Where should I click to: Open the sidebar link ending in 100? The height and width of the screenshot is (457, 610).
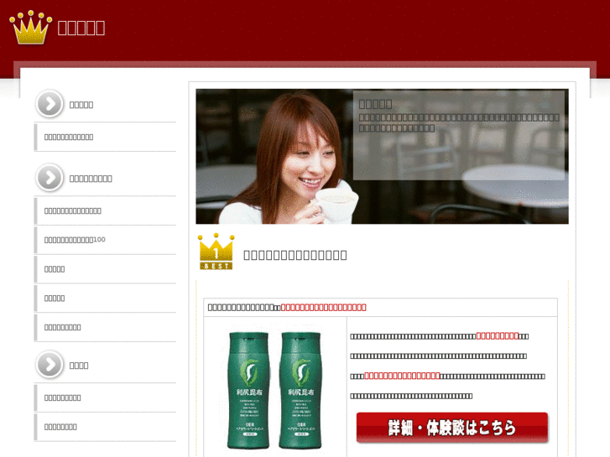75,240
